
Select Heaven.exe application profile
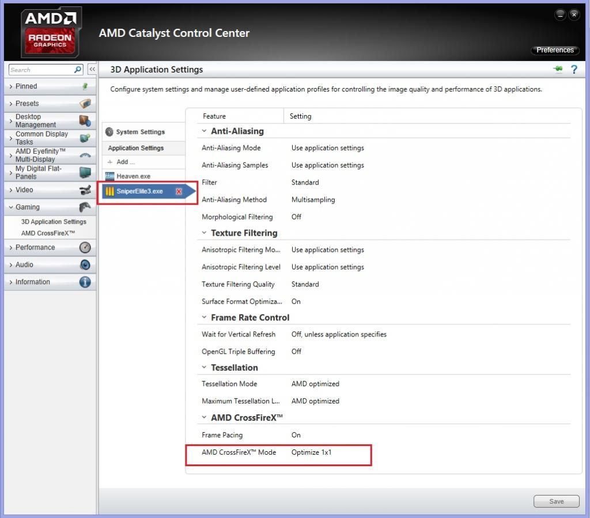[143, 176]
